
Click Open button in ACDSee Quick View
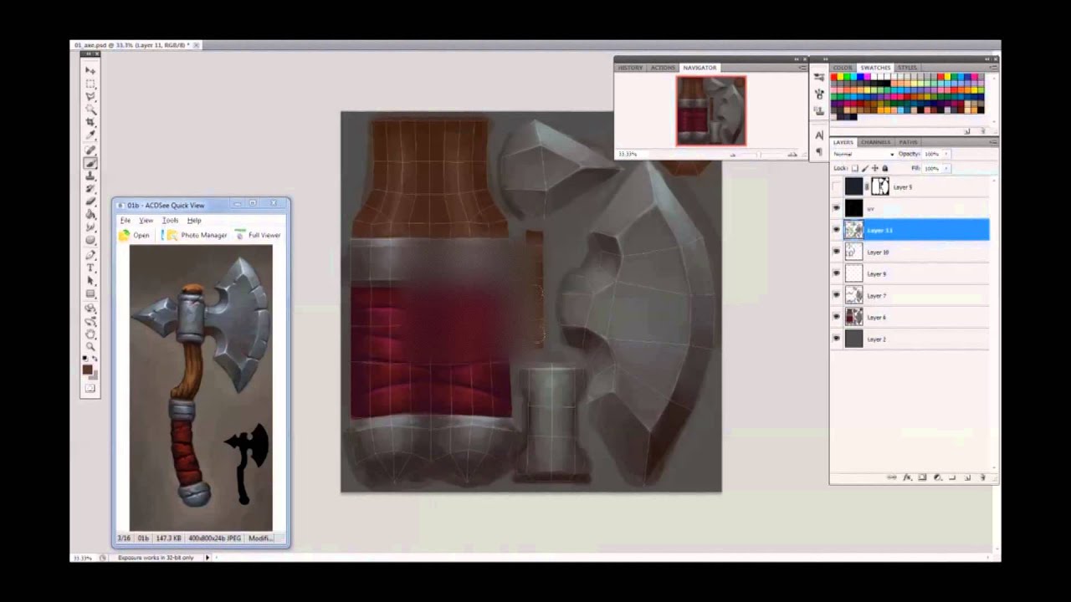pyautogui.click(x=134, y=235)
